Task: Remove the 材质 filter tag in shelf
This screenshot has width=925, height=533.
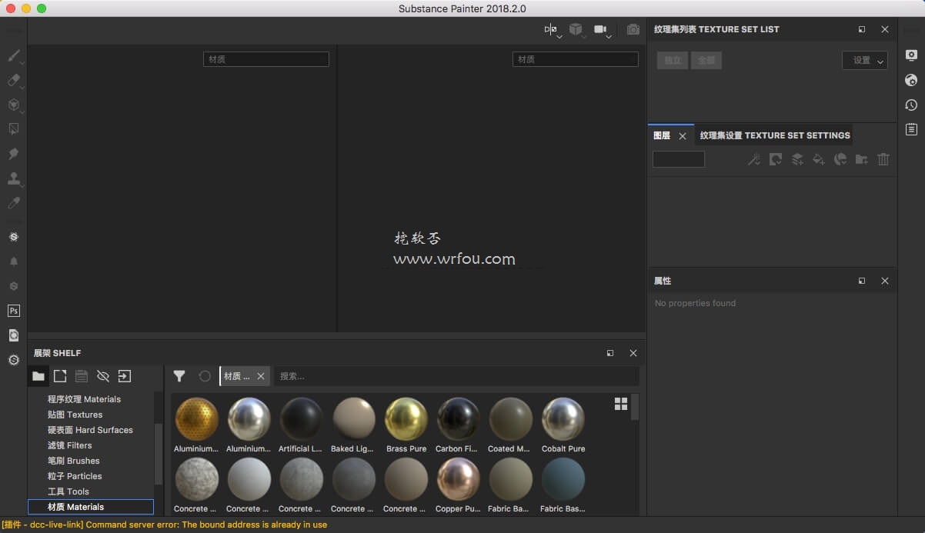Action: (x=261, y=376)
